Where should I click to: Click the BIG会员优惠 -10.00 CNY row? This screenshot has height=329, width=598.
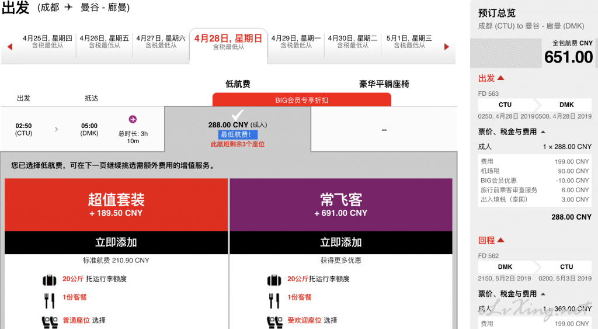535,181
